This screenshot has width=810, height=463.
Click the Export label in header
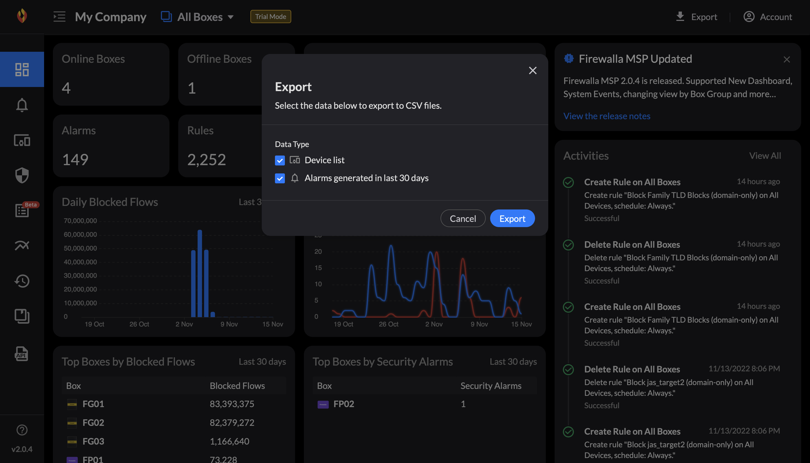coord(704,17)
